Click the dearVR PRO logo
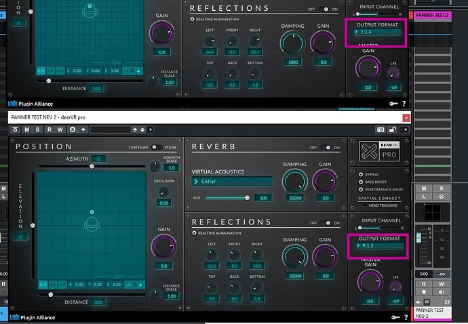The image size is (468, 324). pyautogui.click(x=379, y=151)
